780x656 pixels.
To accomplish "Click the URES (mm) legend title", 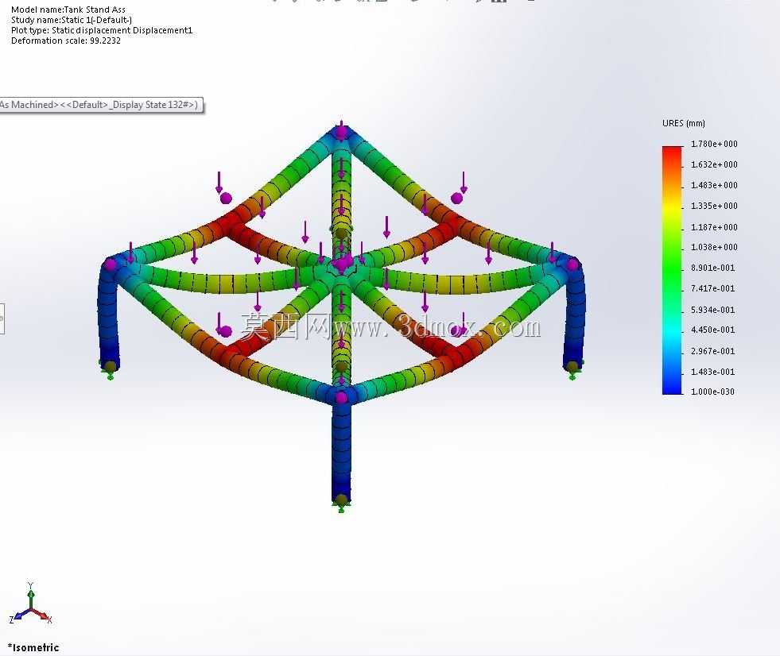I will click(x=684, y=123).
